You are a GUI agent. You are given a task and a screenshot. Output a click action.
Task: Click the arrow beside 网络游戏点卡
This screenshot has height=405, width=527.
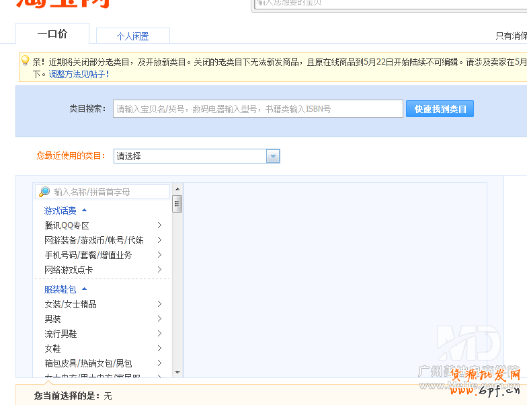pyautogui.click(x=159, y=270)
